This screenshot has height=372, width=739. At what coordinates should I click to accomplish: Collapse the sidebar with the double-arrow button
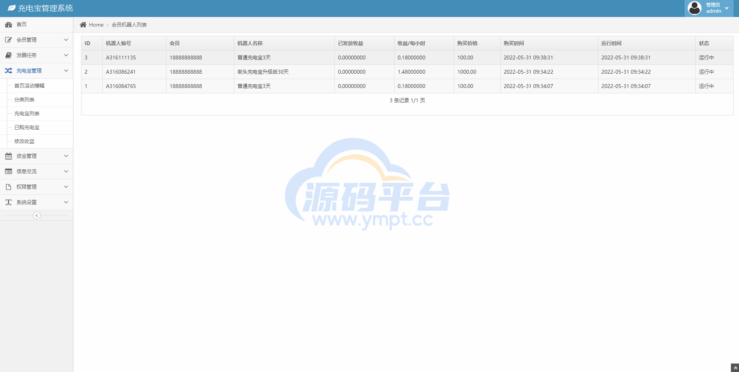(x=37, y=215)
